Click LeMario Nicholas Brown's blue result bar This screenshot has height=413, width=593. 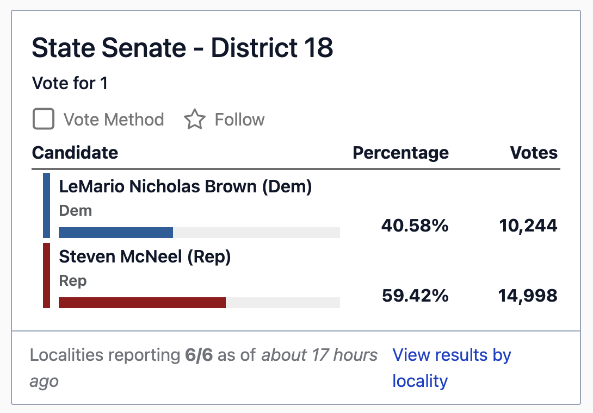[115, 232]
